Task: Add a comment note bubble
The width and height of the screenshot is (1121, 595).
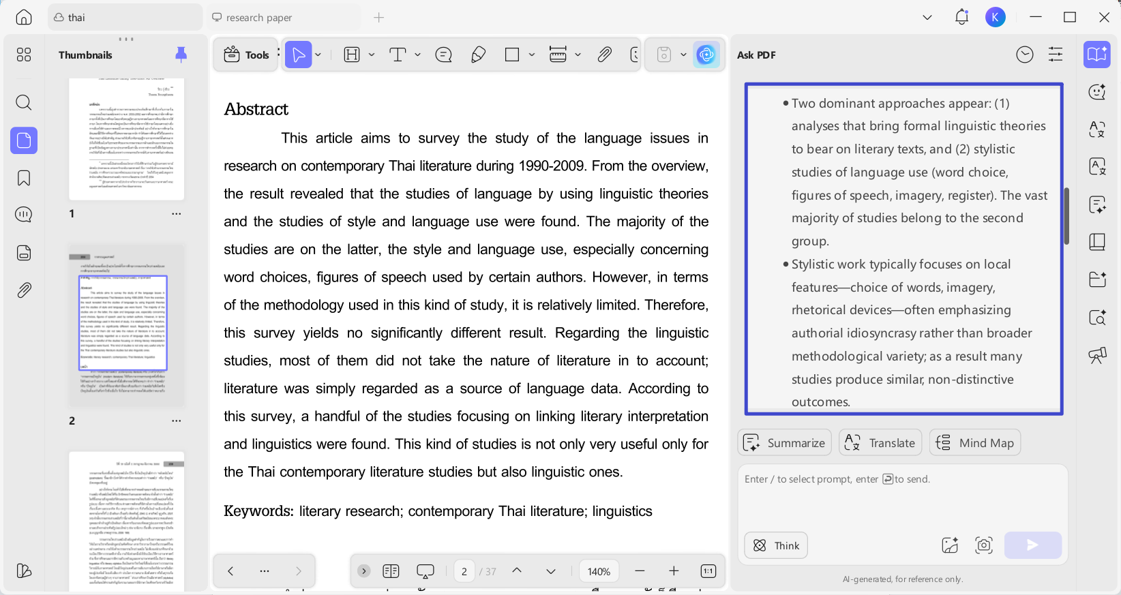Action: 444,55
